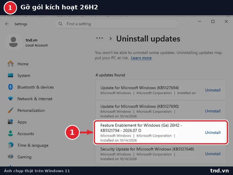Click the System monitor icon
233x175 pixels.
click(11, 75)
